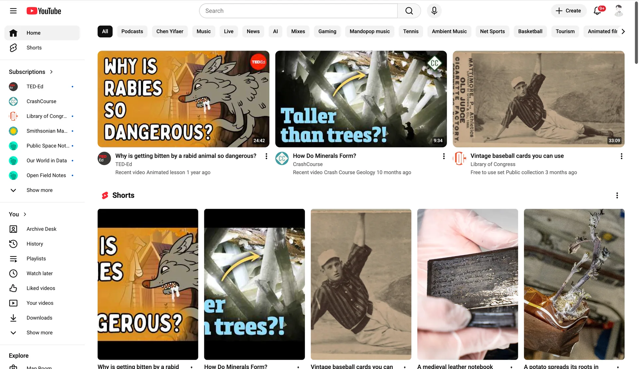Open Our World in Data subscription
This screenshot has width=639, height=369.
coord(42,161)
